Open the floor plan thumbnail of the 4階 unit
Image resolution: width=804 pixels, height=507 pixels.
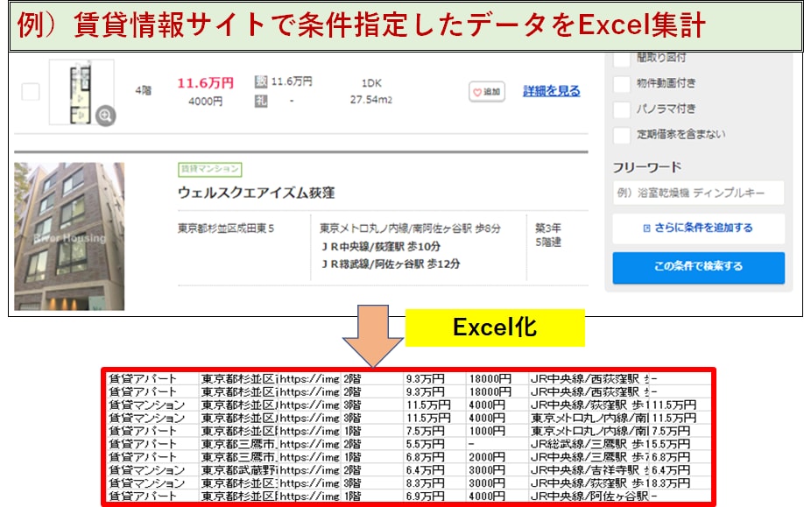coord(81,92)
